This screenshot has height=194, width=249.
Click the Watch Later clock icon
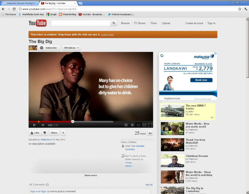pos(132,125)
